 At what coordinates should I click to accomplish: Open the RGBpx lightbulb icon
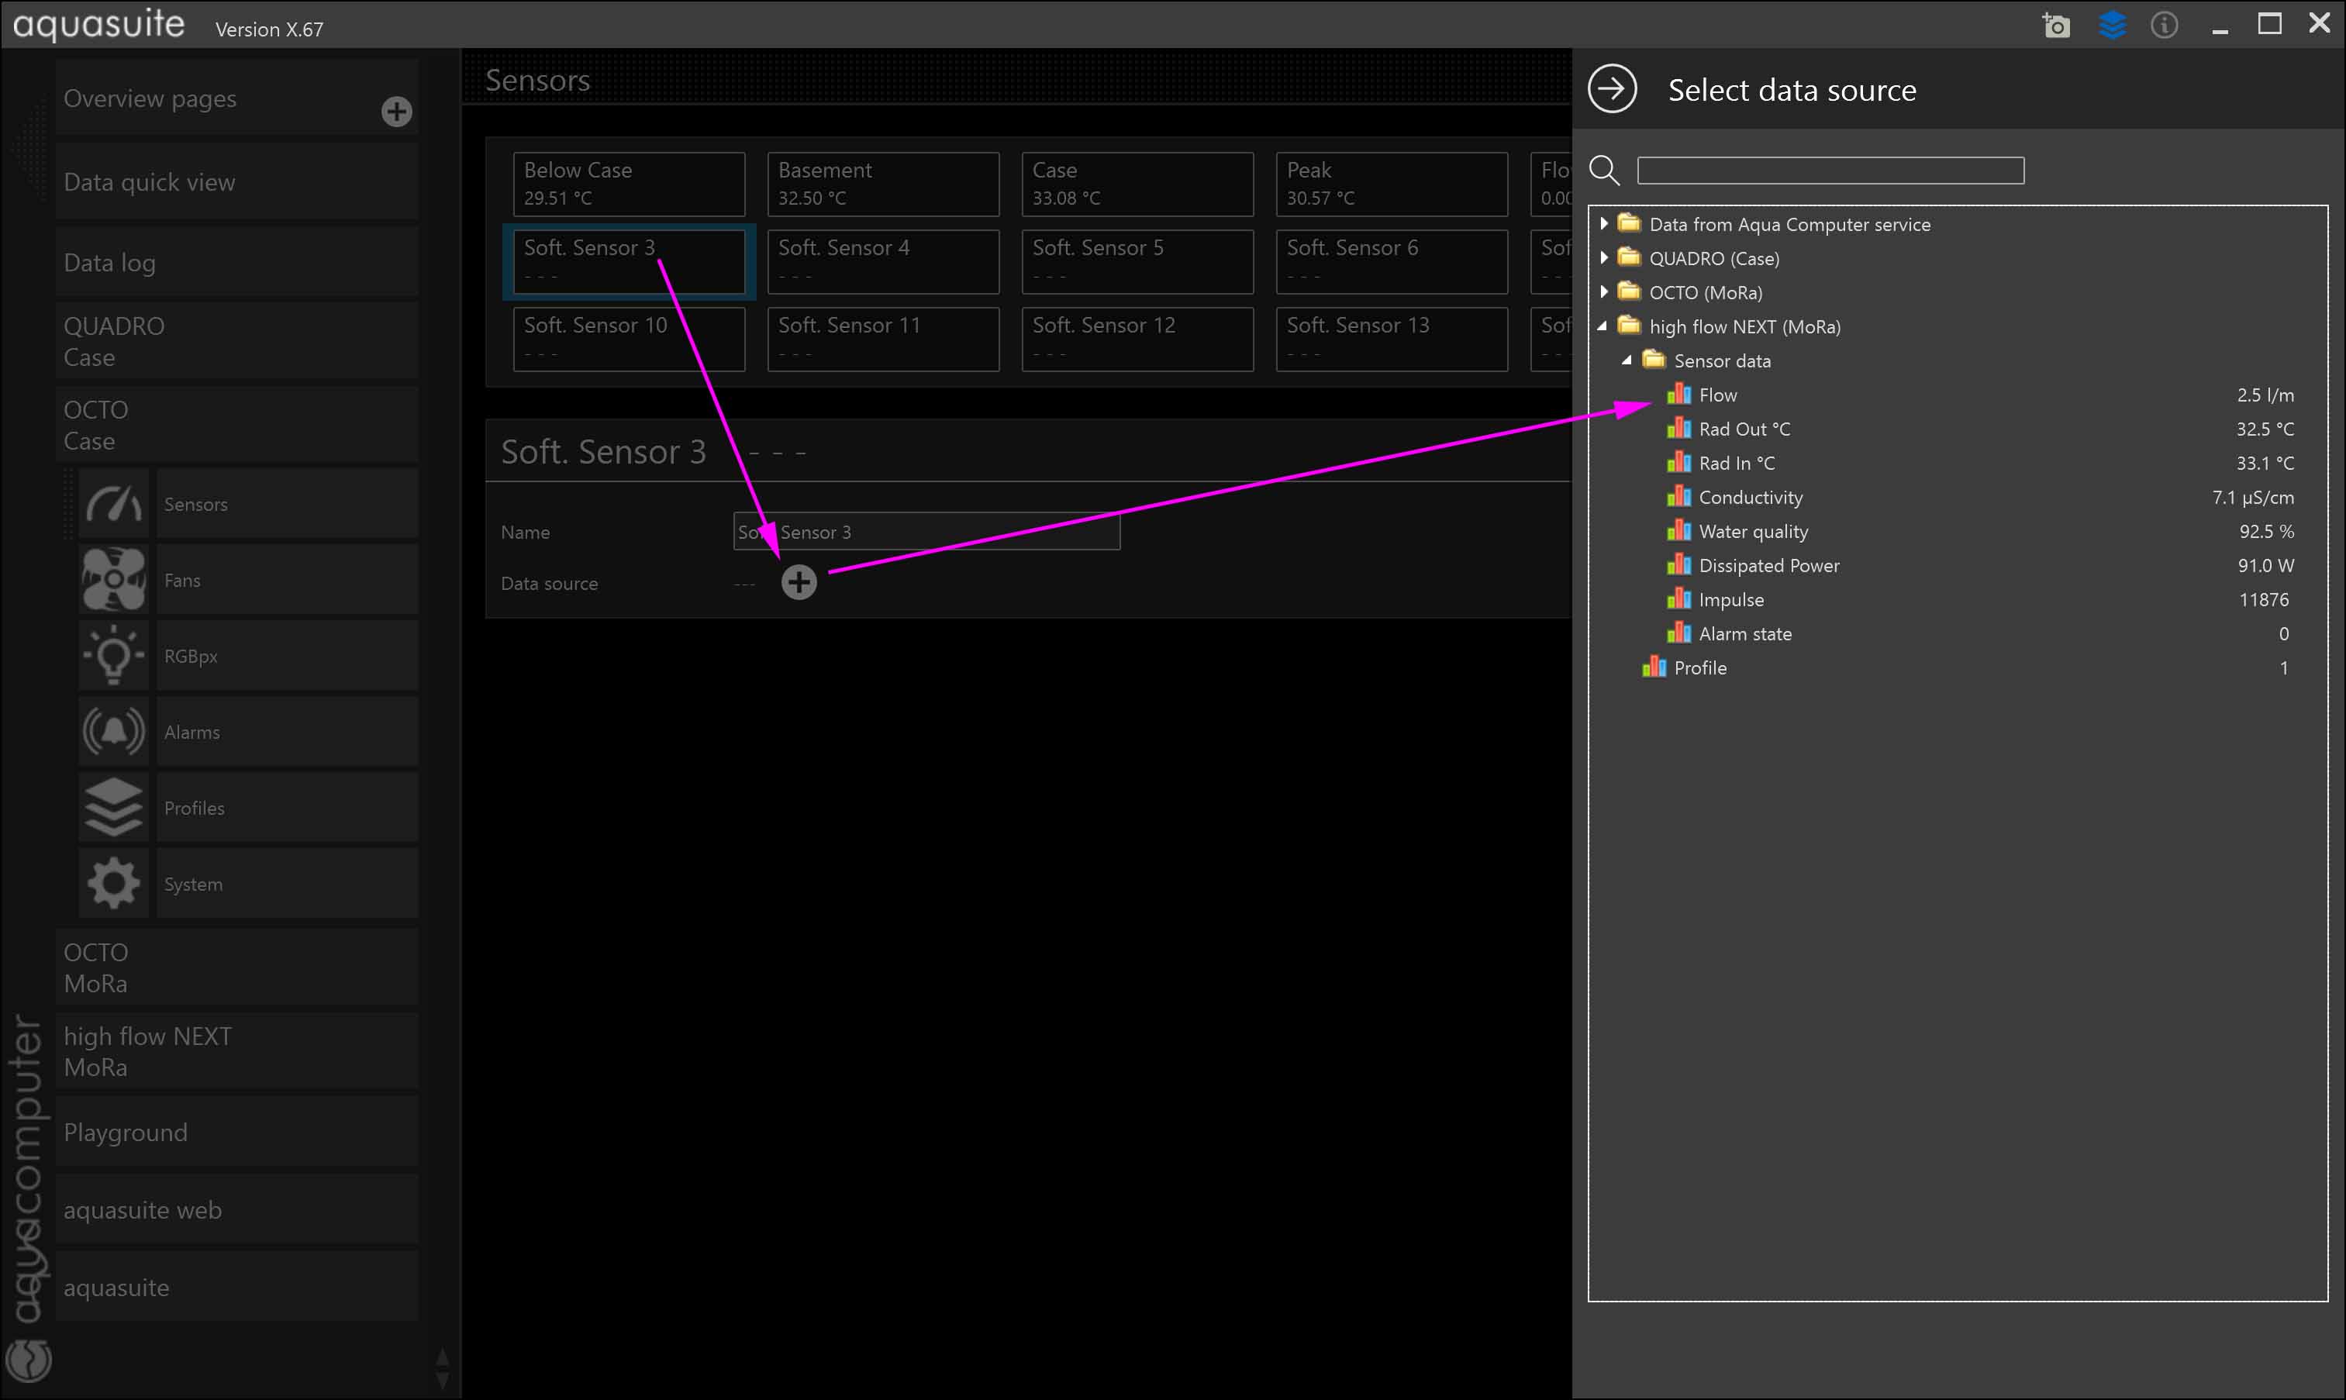point(113,656)
